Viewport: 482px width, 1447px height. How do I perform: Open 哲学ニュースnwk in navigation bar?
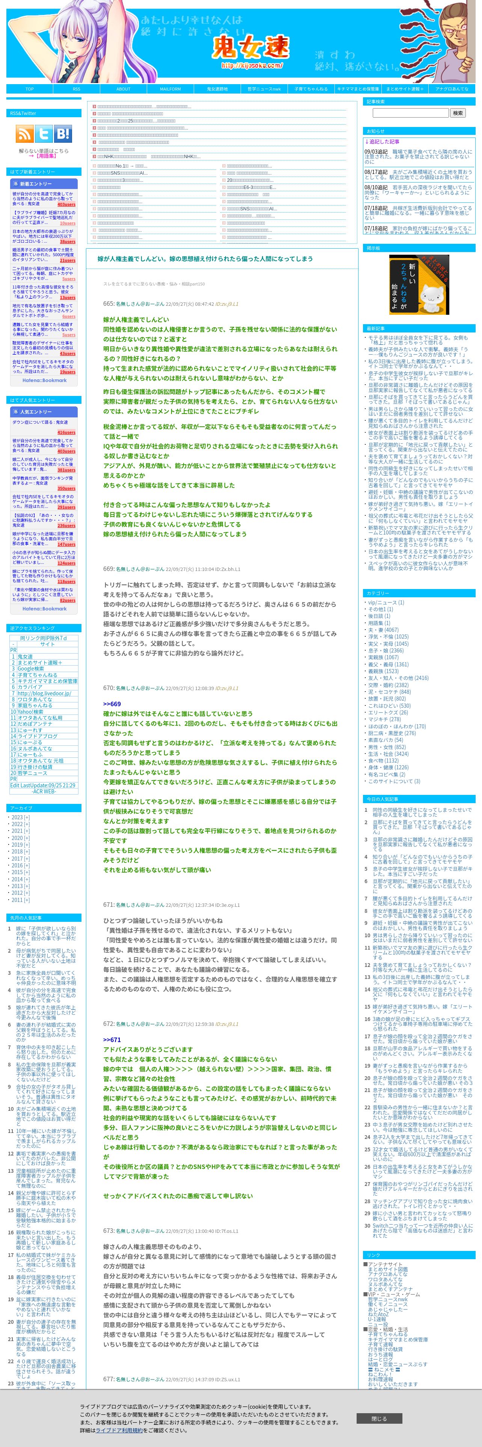click(264, 89)
